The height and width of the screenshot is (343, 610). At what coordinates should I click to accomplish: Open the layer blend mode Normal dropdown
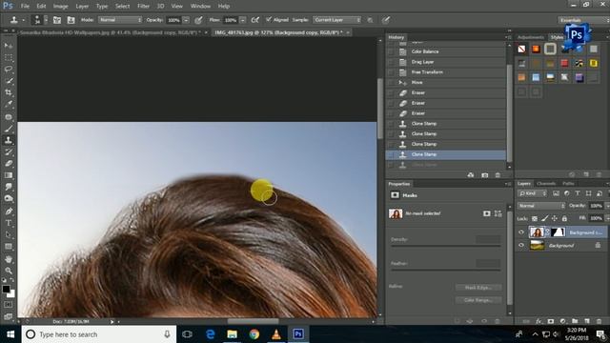(x=541, y=206)
